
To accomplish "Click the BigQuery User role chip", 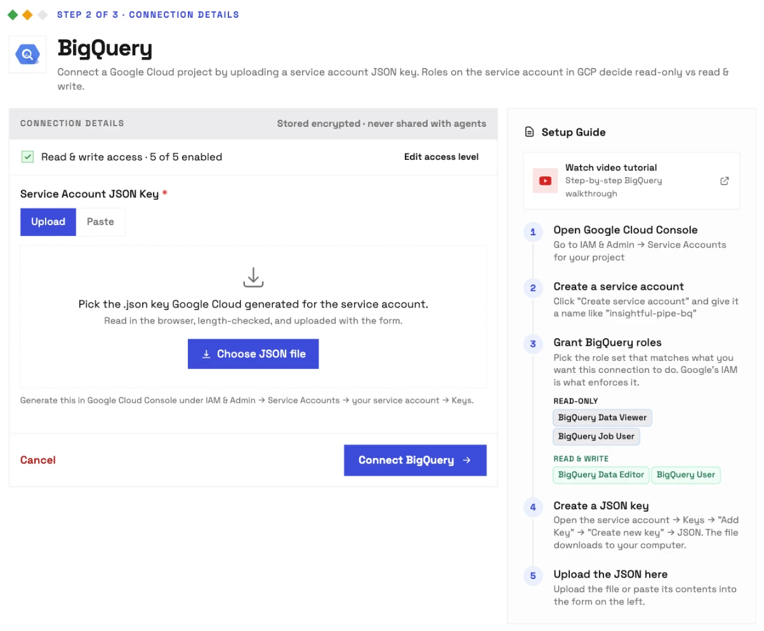I will pos(686,475).
